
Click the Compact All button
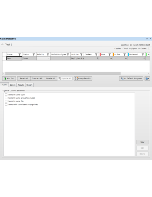[x=37, y=78]
